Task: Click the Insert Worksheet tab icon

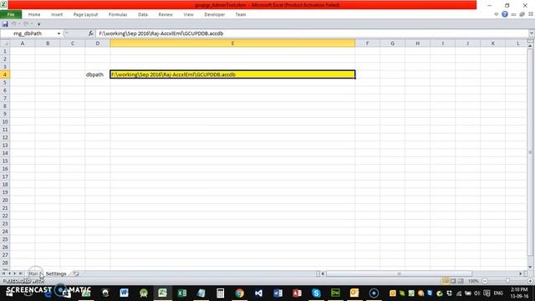Action: click(x=76, y=273)
